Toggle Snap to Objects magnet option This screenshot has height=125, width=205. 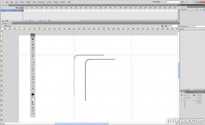pyautogui.click(x=33, y=108)
